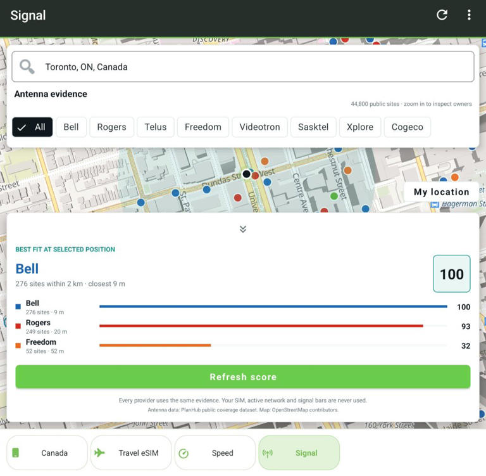Click the blue square beside Bell row
Viewport: 486px width, 476px height.
(x=18, y=307)
